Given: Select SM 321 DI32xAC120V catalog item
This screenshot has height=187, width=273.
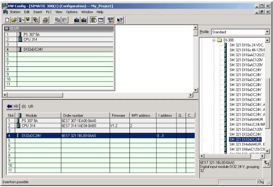Looking at the screenshot, I should click(246, 129).
